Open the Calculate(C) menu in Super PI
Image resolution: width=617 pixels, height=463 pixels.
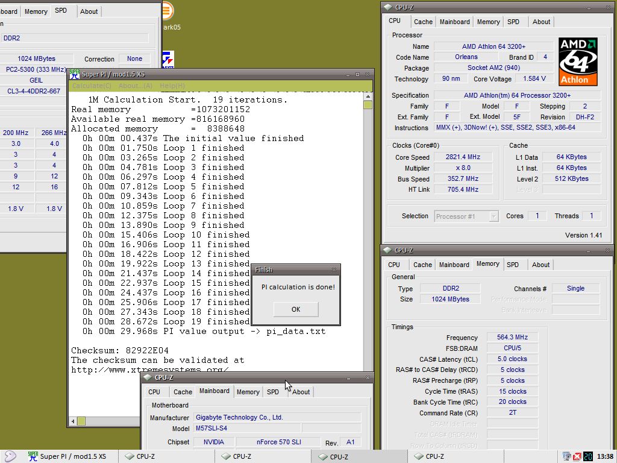(92, 86)
